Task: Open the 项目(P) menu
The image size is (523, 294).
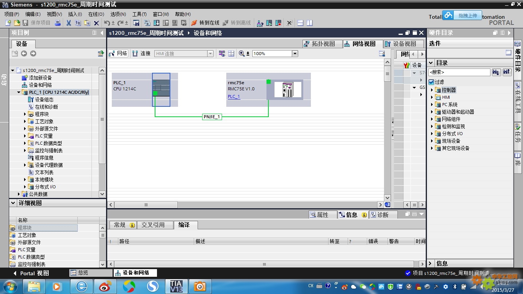Action: pos(12,14)
